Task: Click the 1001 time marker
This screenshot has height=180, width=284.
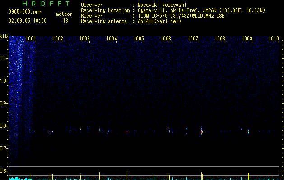Action: [x=31, y=39]
